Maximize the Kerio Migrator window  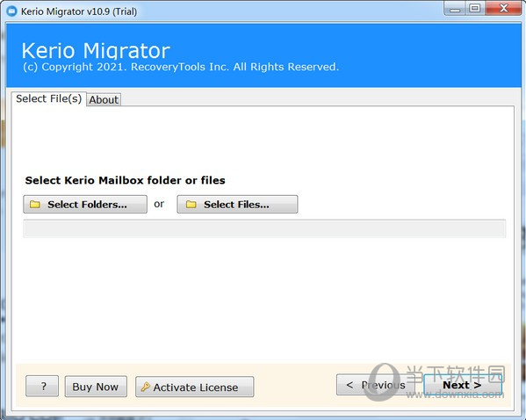click(x=475, y=9)
